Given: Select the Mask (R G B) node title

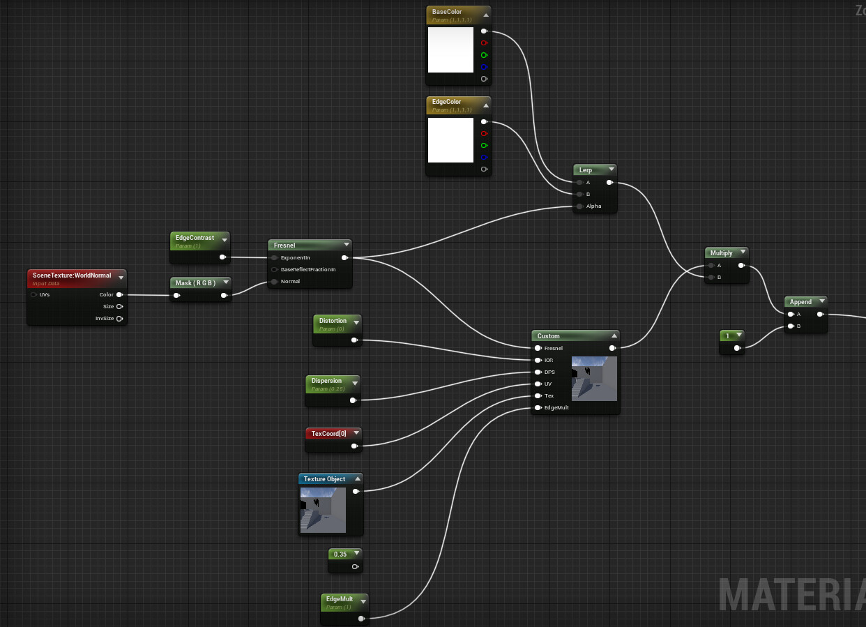Looking at the screenshot, I should click(194, 282).
